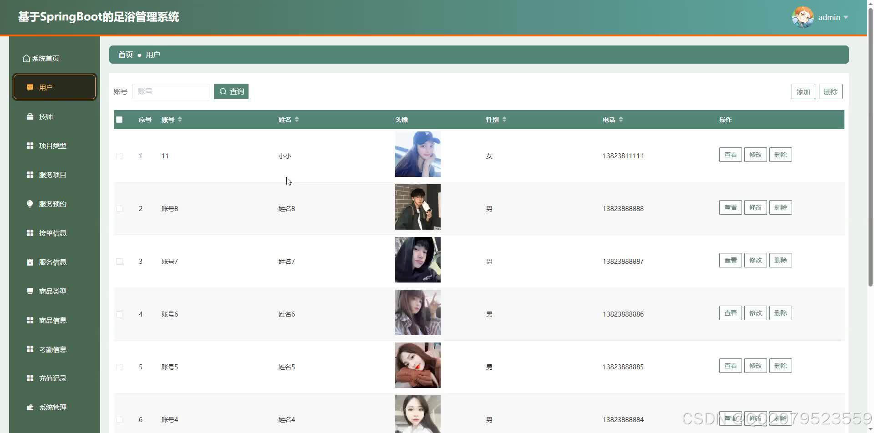The width and height of the screenshot is (874, 433).
Task: Click the grid icon beside 接单信息
Action: [30, 233]
